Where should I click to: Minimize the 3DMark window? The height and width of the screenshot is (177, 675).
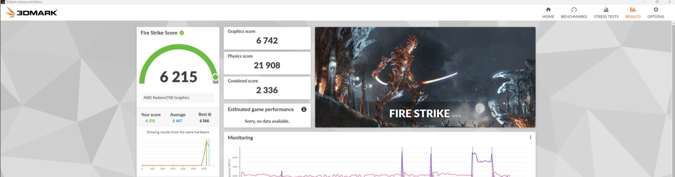(x=645, y=2)
